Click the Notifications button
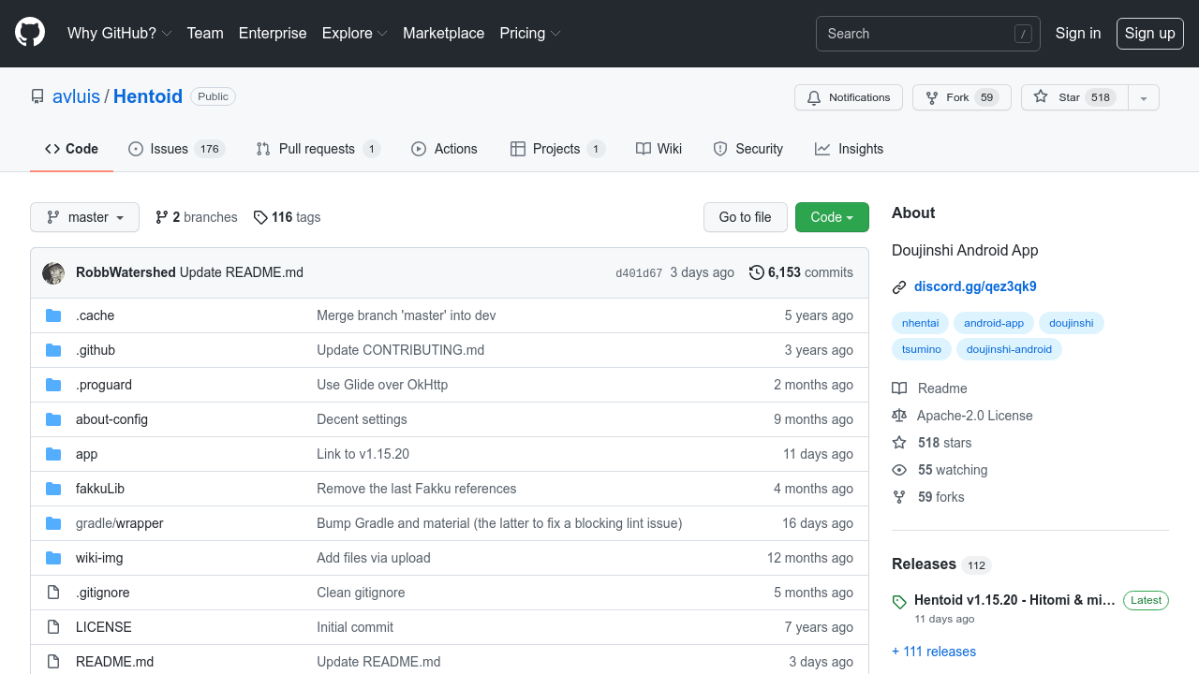 click(849, 97)
